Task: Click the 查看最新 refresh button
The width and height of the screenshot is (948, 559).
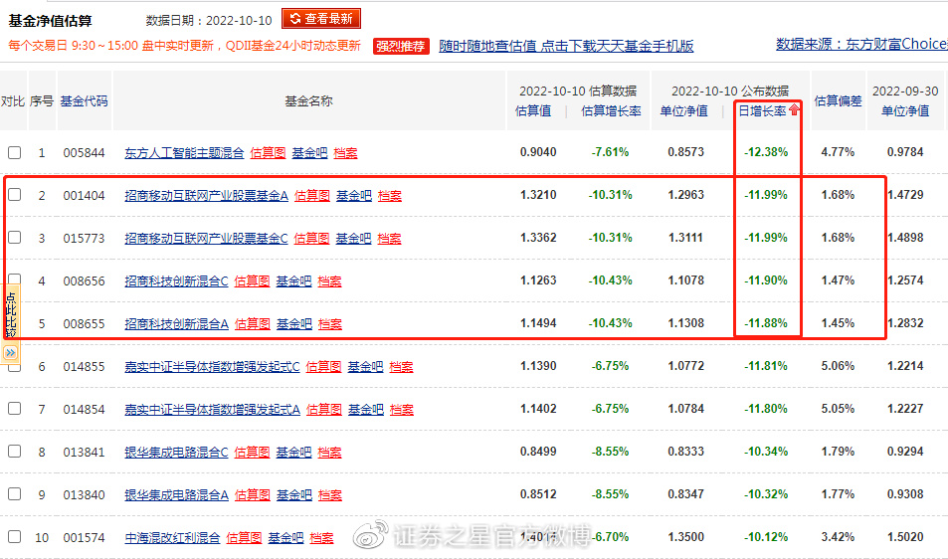Action: click(321, 19)
